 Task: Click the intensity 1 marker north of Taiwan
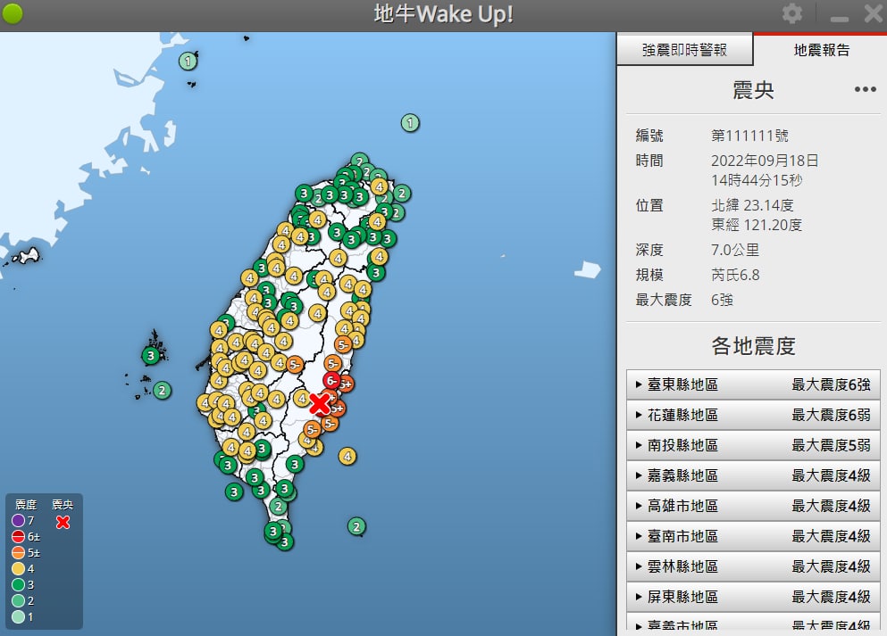tap(410, 122)
